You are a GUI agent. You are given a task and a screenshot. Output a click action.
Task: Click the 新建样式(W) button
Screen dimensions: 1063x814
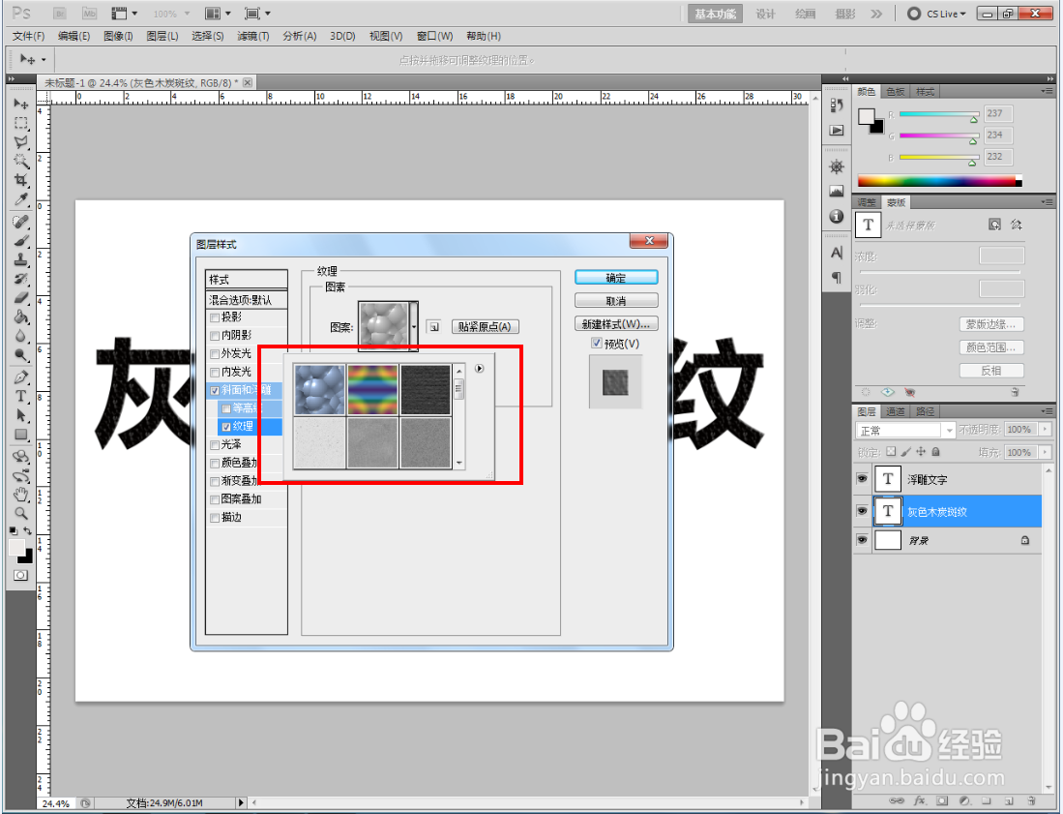(x=616, y=323)
